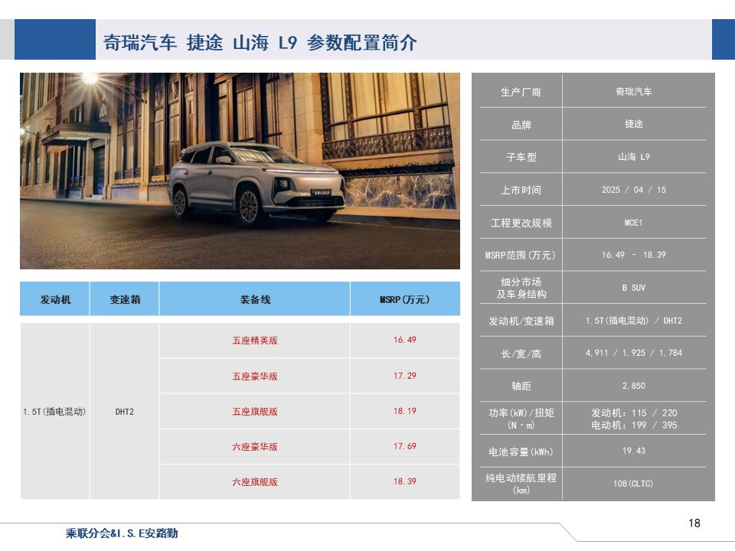Click the "MSRP(万元)" column header
735x551 pixels.
point(405,299)
